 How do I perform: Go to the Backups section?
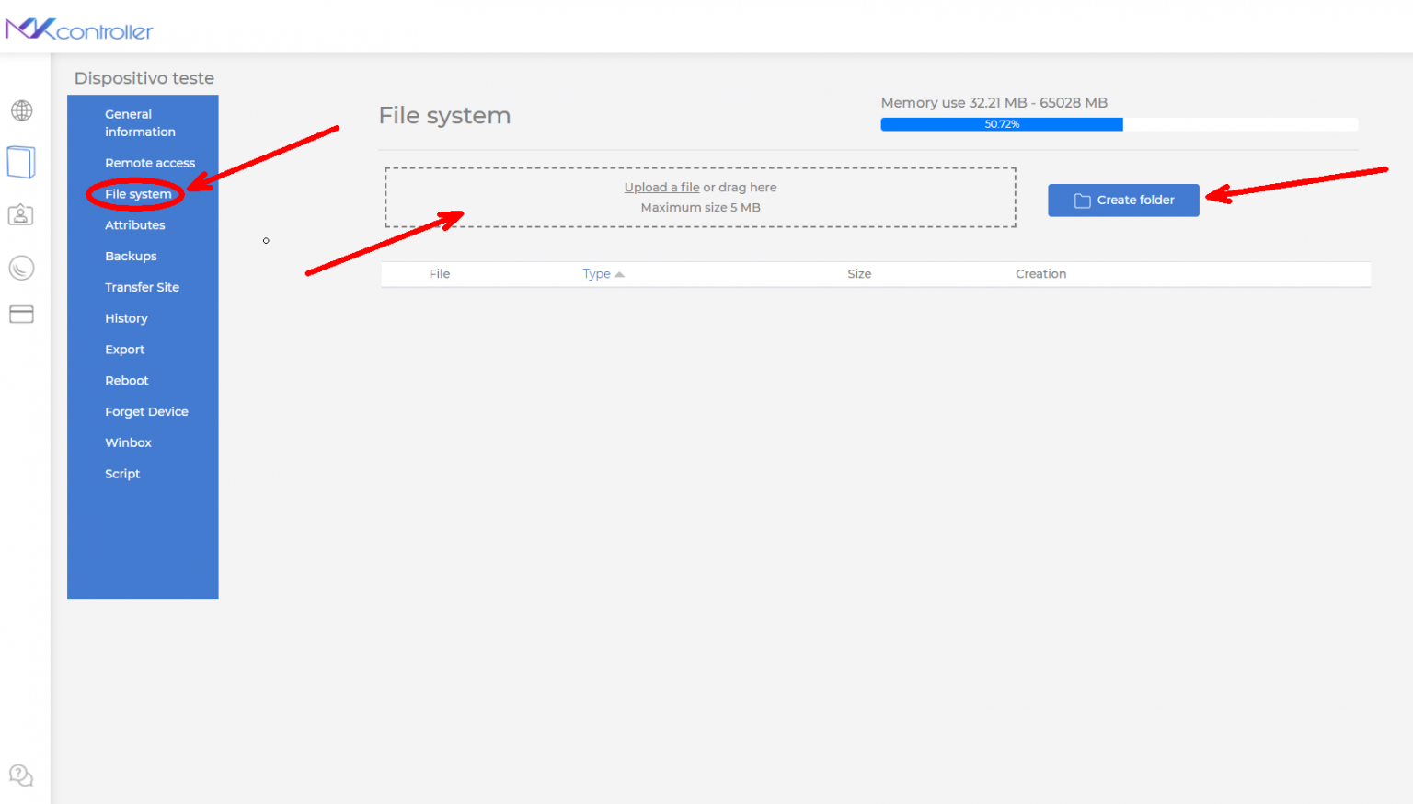coord(131,256)
